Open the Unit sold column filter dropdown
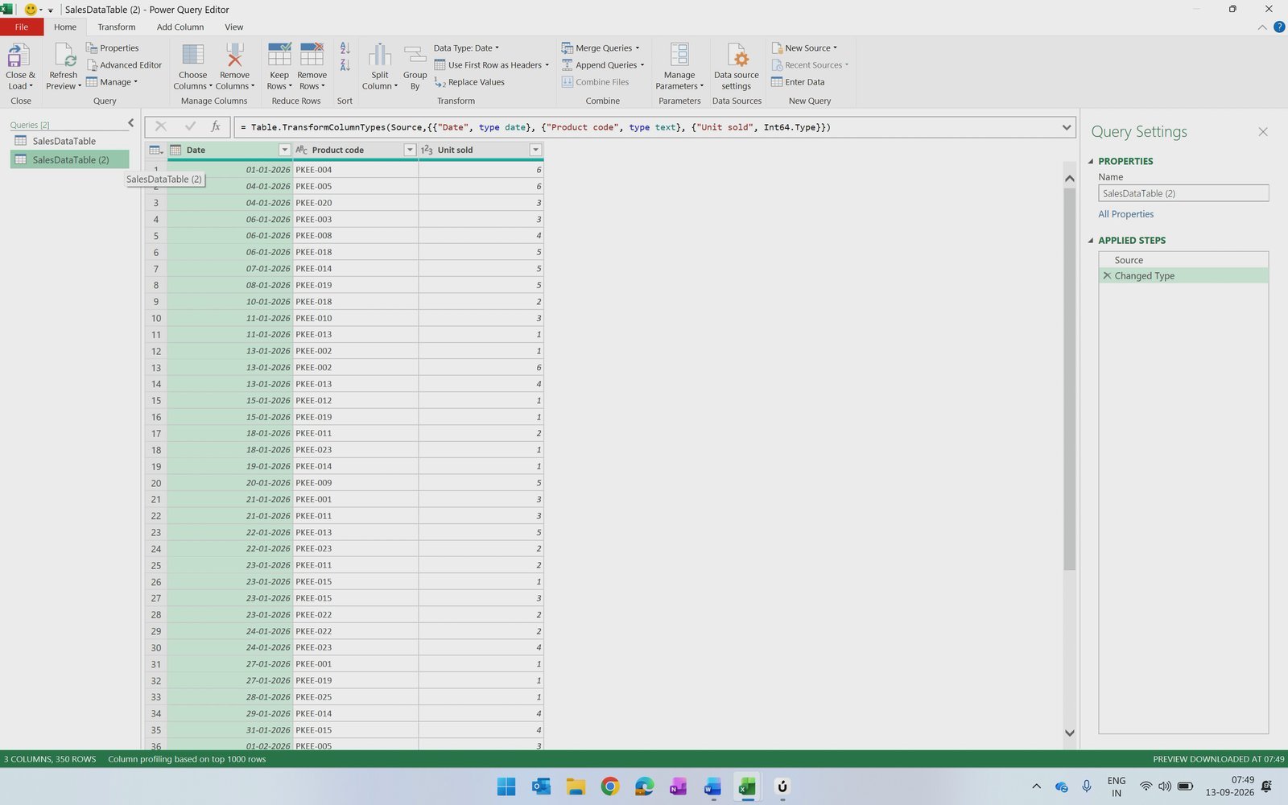This screenshot has height=805, width=1288. tap(535, 151)
